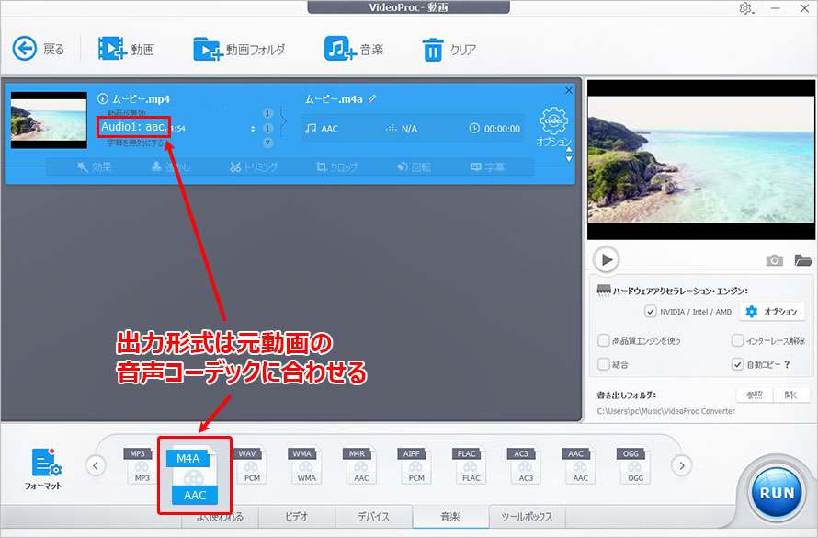Start conversion with the RUN button
Image resolution: width=818 pixels, height=538 pixels.
(777, 492)
